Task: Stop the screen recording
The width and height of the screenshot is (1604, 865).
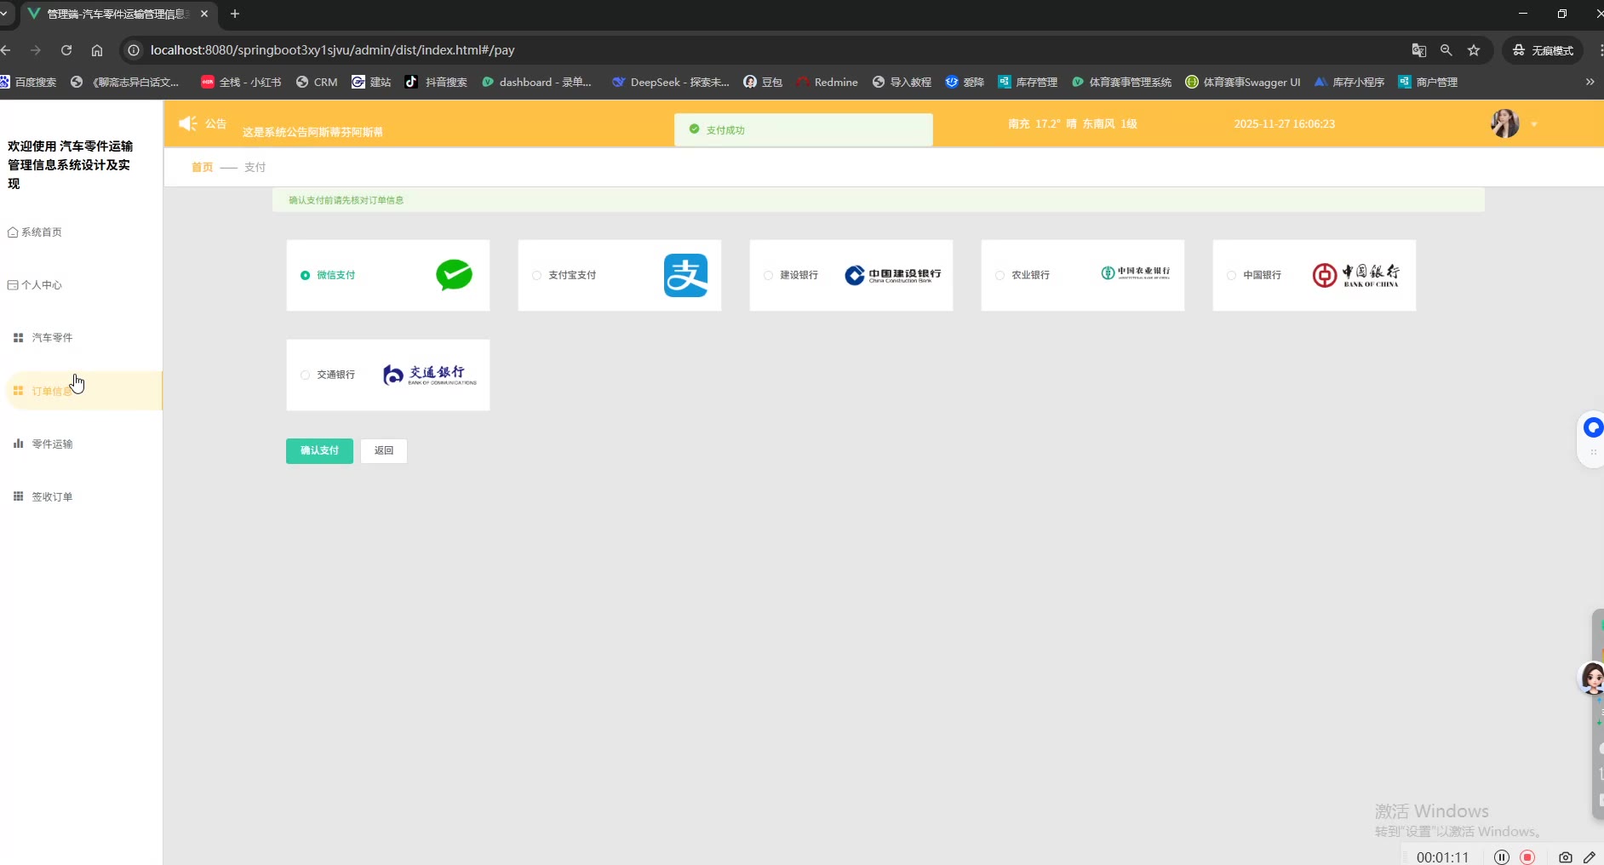Action: pos(1528,857)
